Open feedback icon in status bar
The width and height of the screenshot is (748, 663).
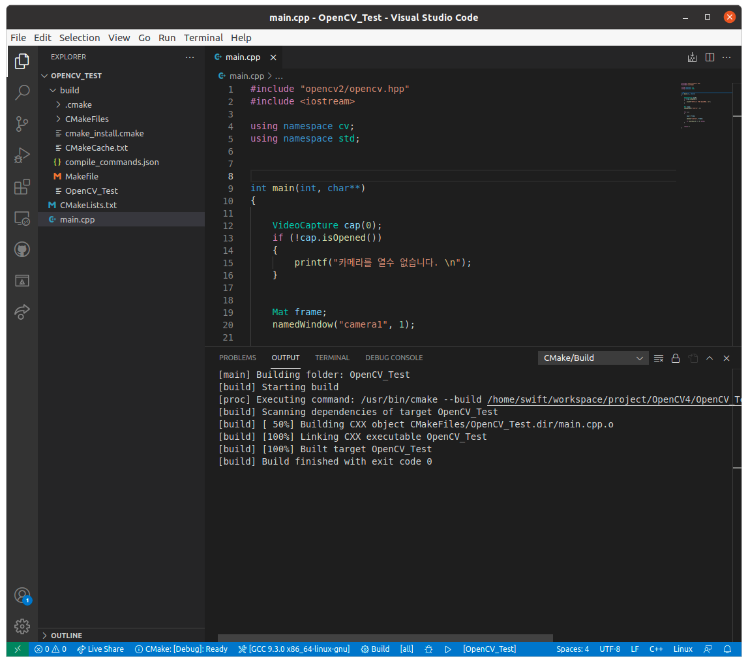(708, 649)
